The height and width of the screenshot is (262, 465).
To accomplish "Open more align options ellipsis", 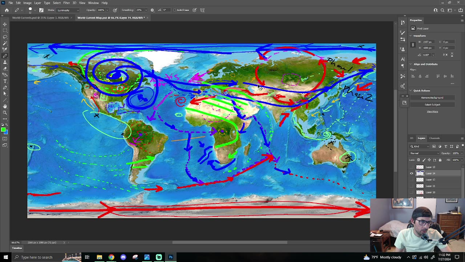I will [452, 83].
